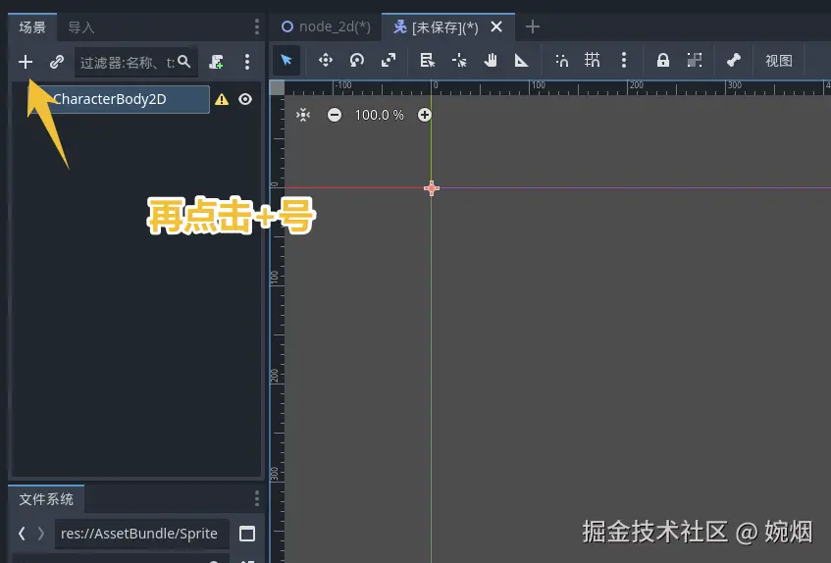Click the res://AssetBundle/Sprite path field

tap(141, 534)
